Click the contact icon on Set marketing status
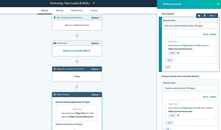Image resolution: width=221 pixels, height=130 pixels. [55, 17]
